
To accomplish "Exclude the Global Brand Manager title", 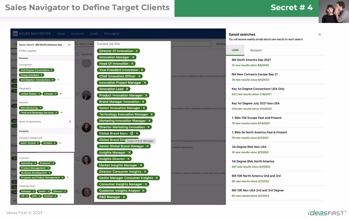I will pos(132,134).
